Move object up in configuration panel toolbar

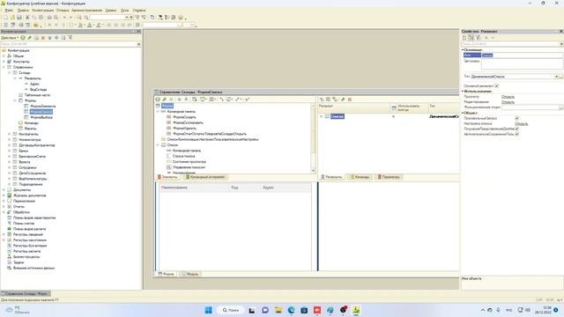click(50, 38)
